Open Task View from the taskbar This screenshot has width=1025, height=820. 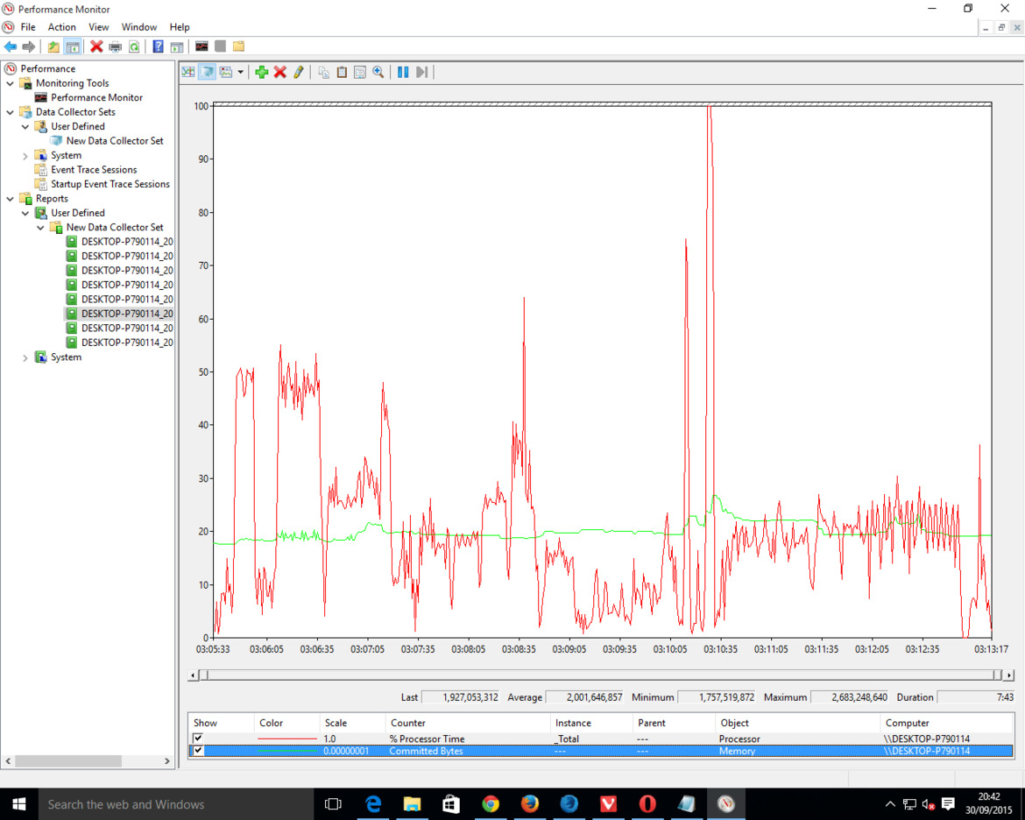tap(334, 804)
